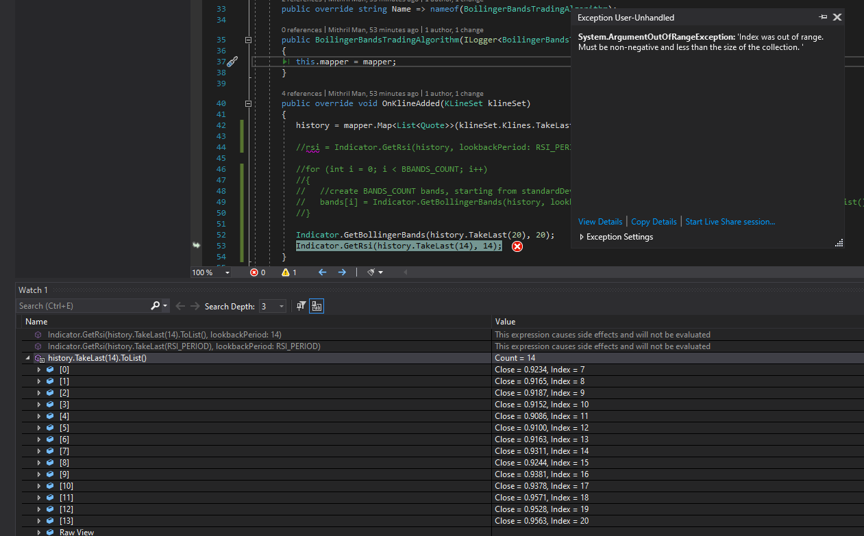864x536 pixels.
Task: Click value 'Close = 0.9165, Index = 8'
Action: tap(539, 381)
